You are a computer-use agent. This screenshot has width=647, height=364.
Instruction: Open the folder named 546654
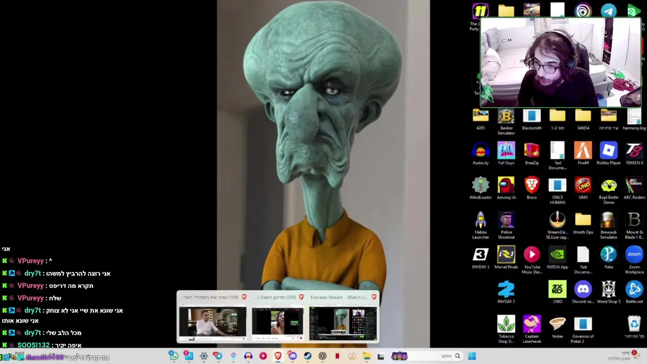tap(583, 119)
